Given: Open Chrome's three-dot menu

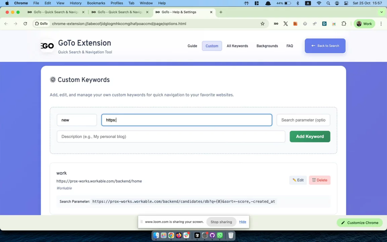Looking at the screenshot, I should tap(381, 24).
